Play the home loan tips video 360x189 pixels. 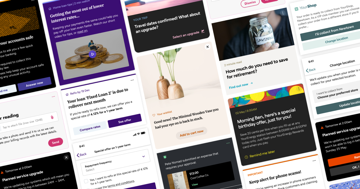92,54
